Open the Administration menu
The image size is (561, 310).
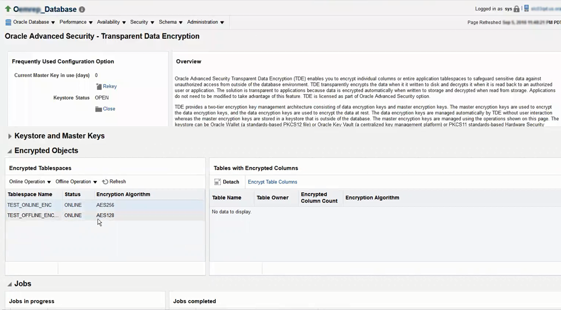[x=205, y=22]
